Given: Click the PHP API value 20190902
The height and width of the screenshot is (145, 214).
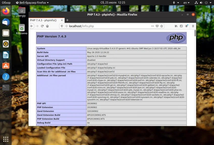Looking at the screenshot, I should point(92,103).
